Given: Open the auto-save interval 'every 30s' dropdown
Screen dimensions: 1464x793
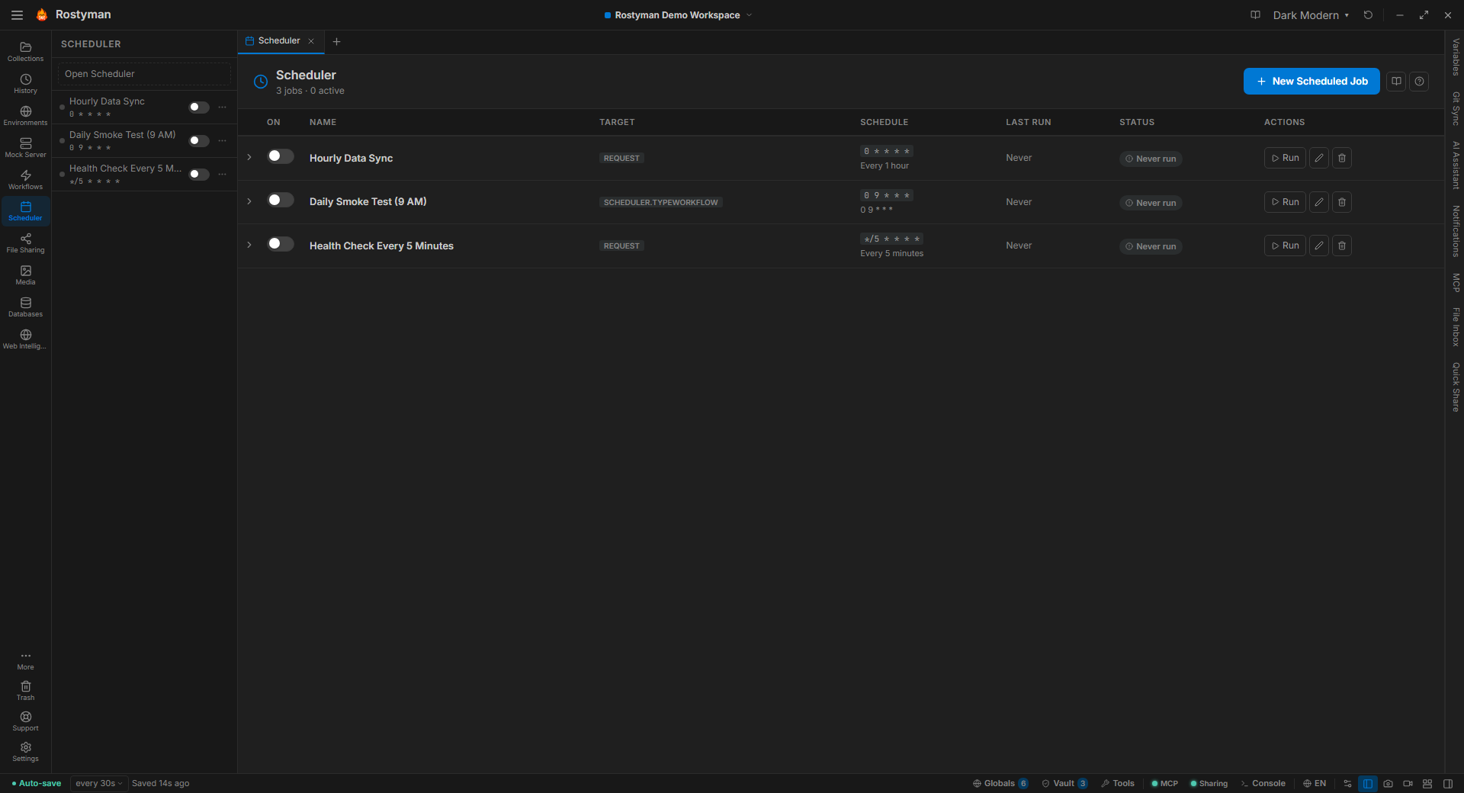Looking at the screenshot, I should (x=99, y=784).
